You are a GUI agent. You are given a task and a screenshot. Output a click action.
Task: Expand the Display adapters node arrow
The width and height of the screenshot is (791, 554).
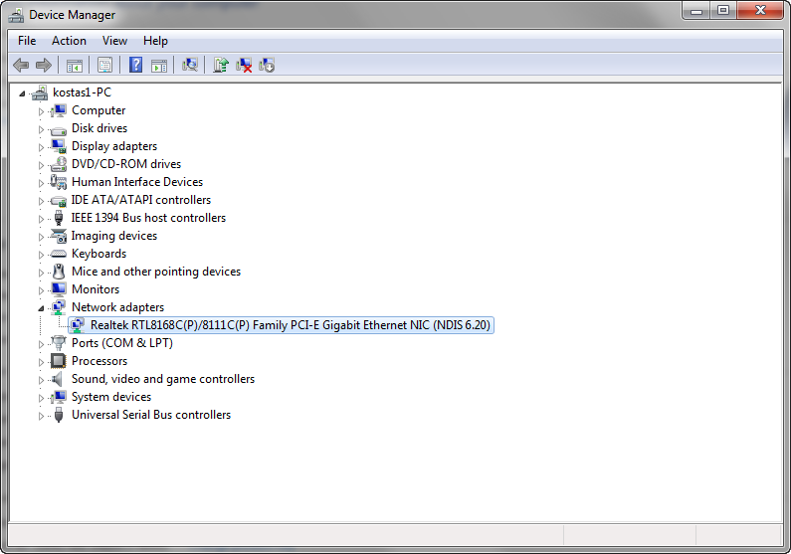pos(41,147)
